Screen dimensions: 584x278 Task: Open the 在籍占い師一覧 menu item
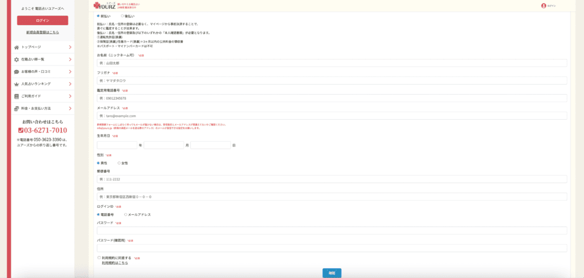[x=43, y=60]
